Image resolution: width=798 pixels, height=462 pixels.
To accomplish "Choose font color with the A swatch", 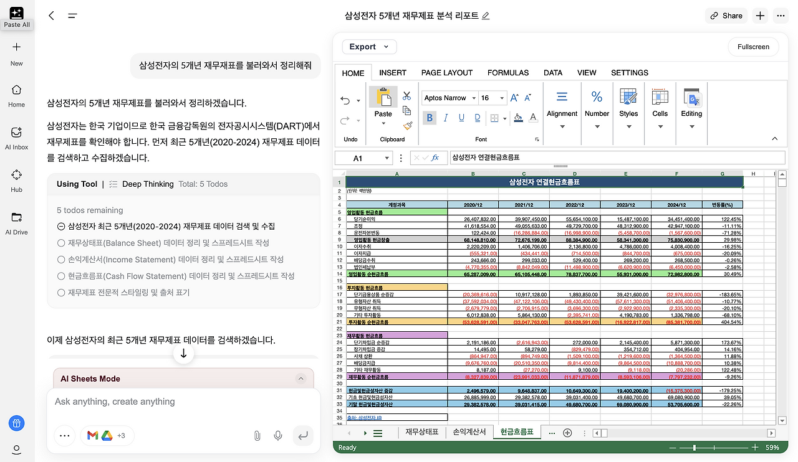I will coord(533,118).
